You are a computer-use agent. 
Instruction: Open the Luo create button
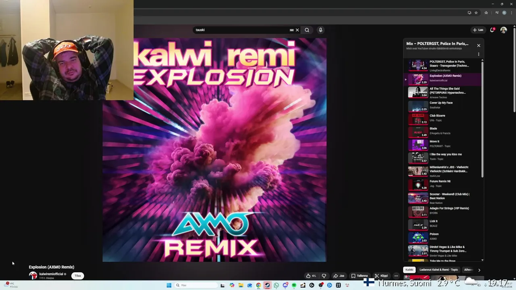tap(478, 30)
